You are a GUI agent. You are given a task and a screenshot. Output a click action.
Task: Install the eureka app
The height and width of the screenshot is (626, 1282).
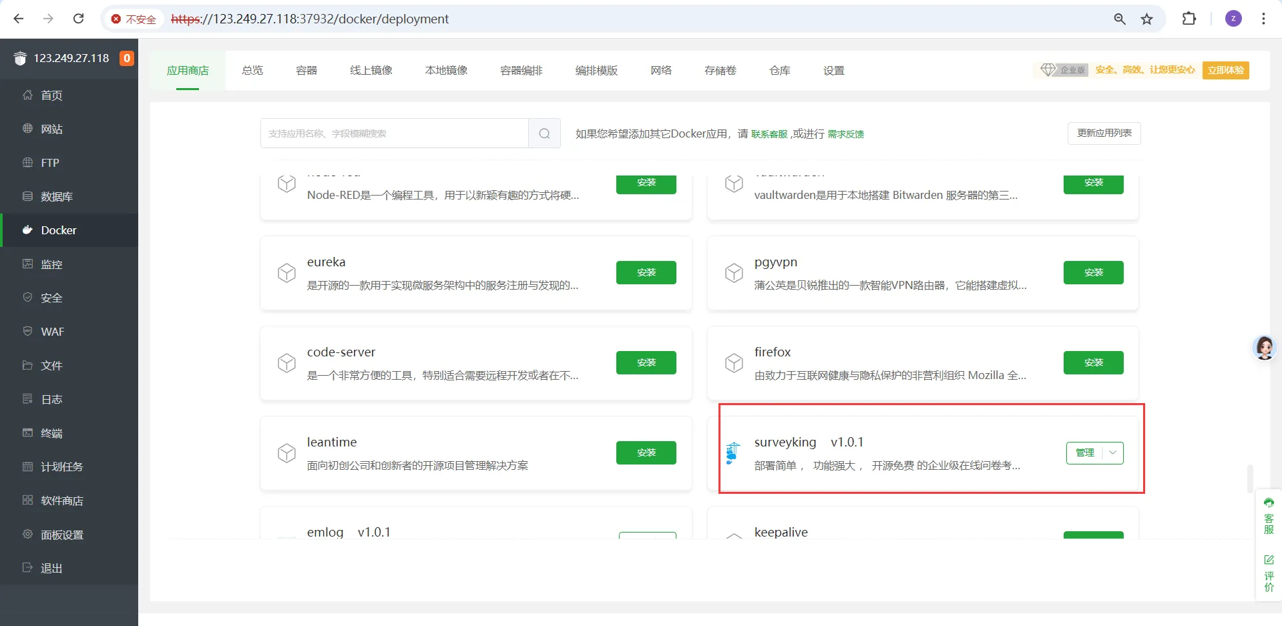[646, 272]
